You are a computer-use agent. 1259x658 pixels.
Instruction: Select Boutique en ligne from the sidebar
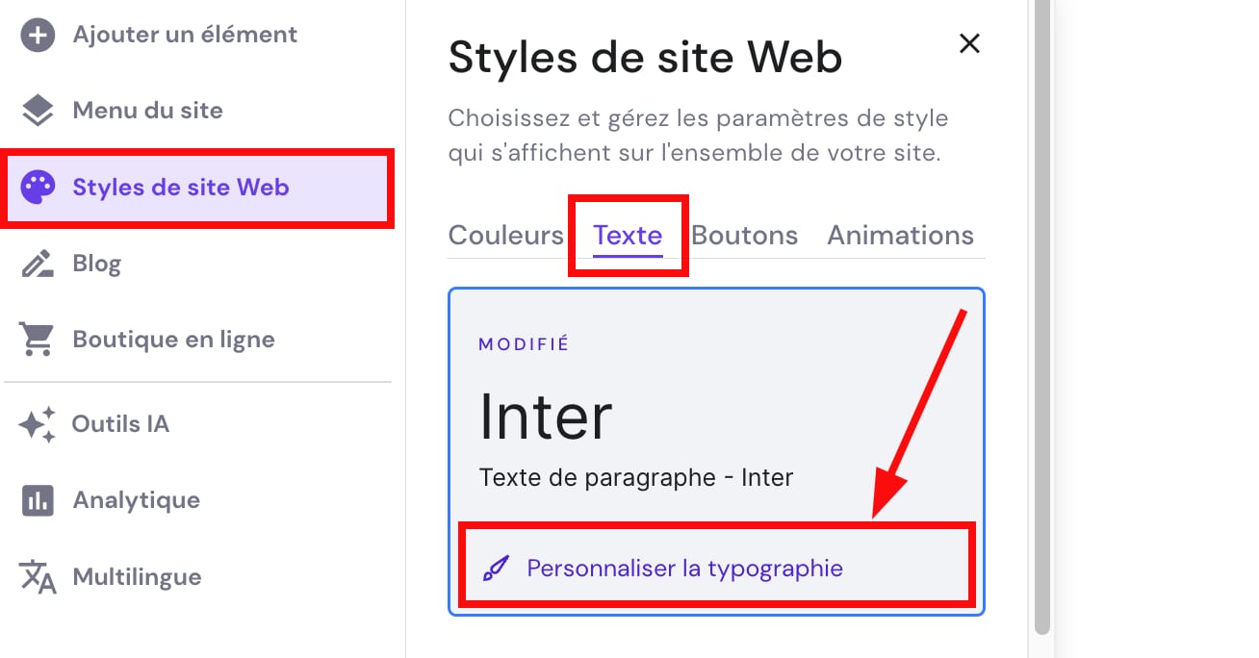[x=173, y=339]
